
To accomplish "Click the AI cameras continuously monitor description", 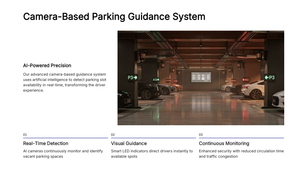I will [63, 154].
